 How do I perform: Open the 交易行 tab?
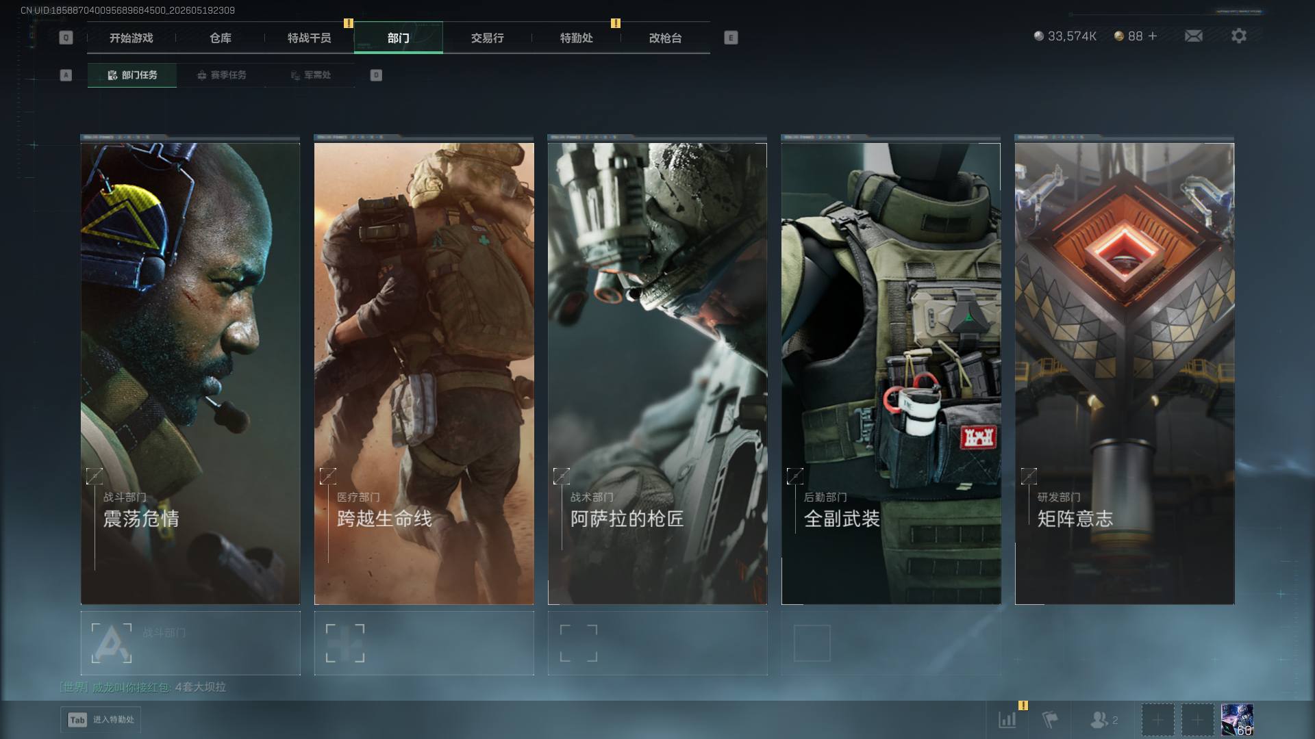[x=488, y=38]
